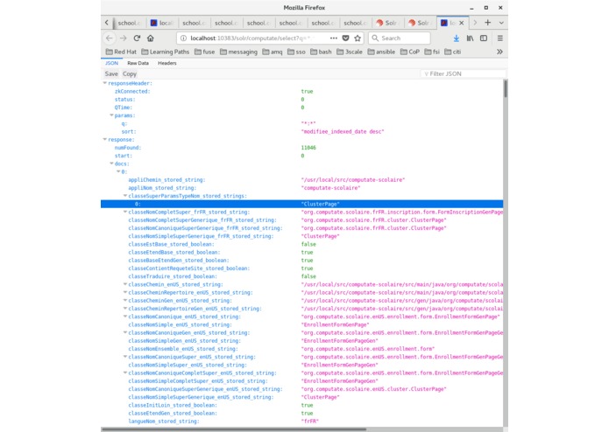Open the messaging bookmarks folder

coord(238,52)
